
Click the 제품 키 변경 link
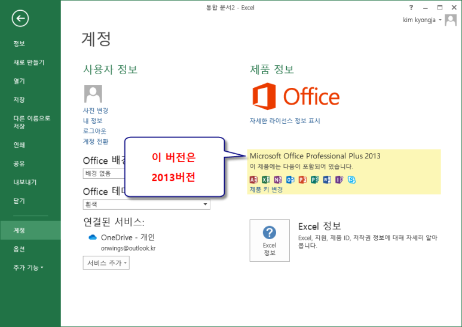click(266, 190)
